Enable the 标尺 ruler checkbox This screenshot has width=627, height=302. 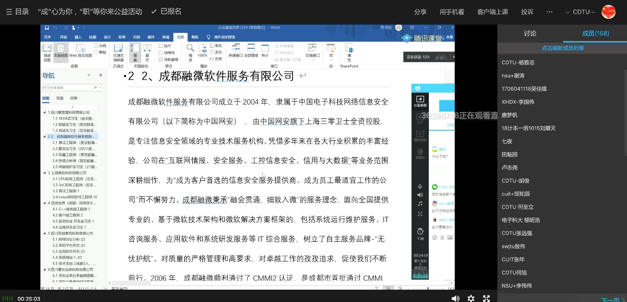(165, 45)
